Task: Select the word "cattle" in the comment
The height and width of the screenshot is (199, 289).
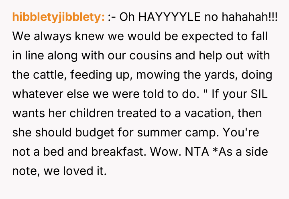Action: tap(47, 75)
